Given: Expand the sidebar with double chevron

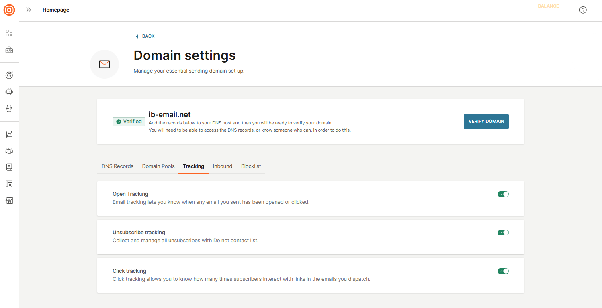Looking at the screenshot, I should 28,10.
